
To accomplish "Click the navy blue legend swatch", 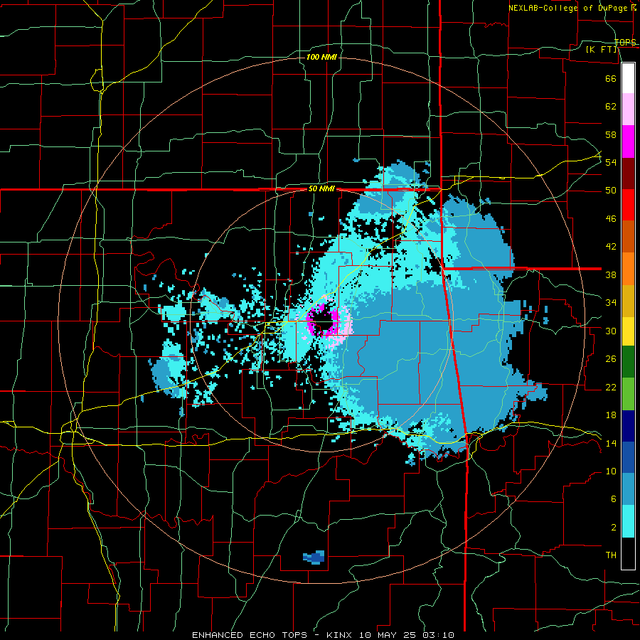I will point(628,426).
